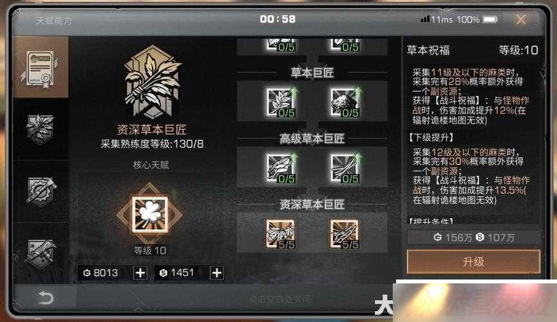Image resolution: width=557 pixels, height=322 pixels.
Task: Add more S currency with plus button
Action: [217, 272]
